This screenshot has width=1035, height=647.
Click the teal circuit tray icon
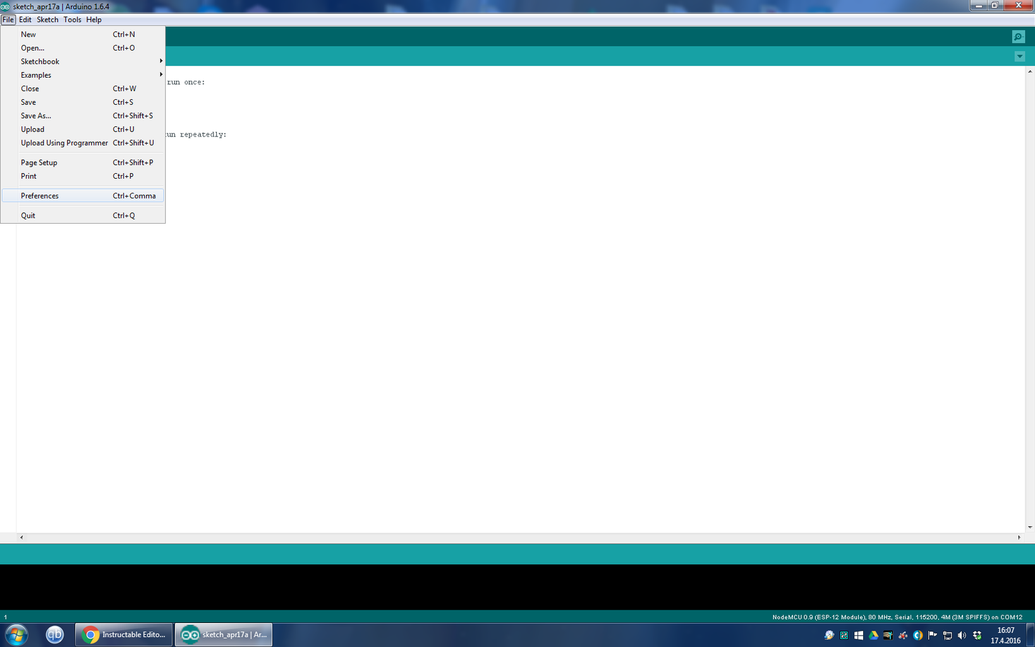[844, 635]
